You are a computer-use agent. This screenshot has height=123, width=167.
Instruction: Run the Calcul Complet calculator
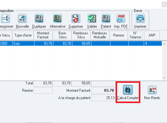[128, 90]
